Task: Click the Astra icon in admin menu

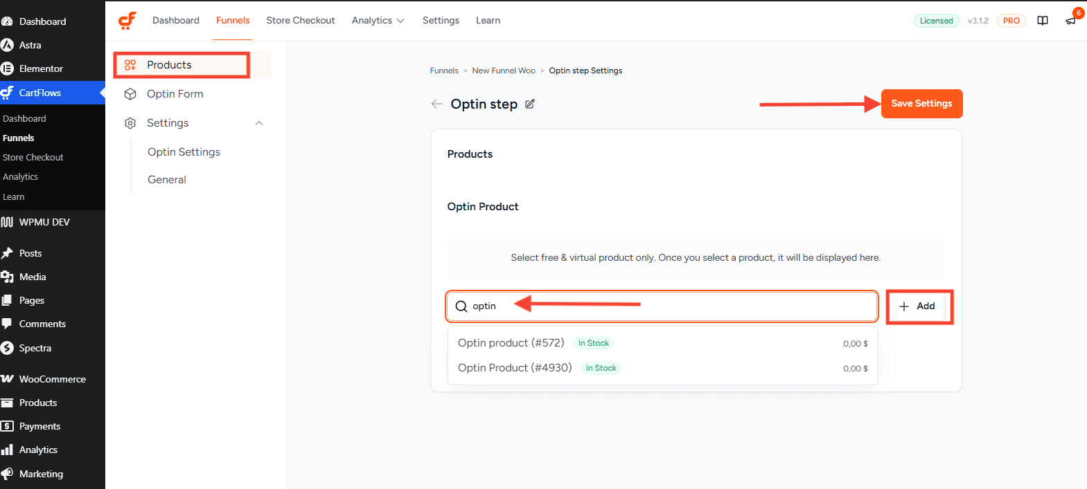Action: point(7,45)
